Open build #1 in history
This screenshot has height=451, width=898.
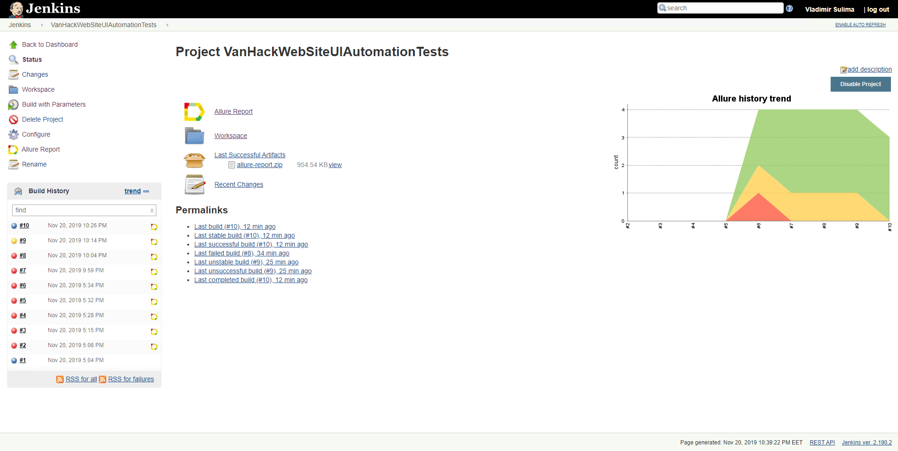coord(23,360)
